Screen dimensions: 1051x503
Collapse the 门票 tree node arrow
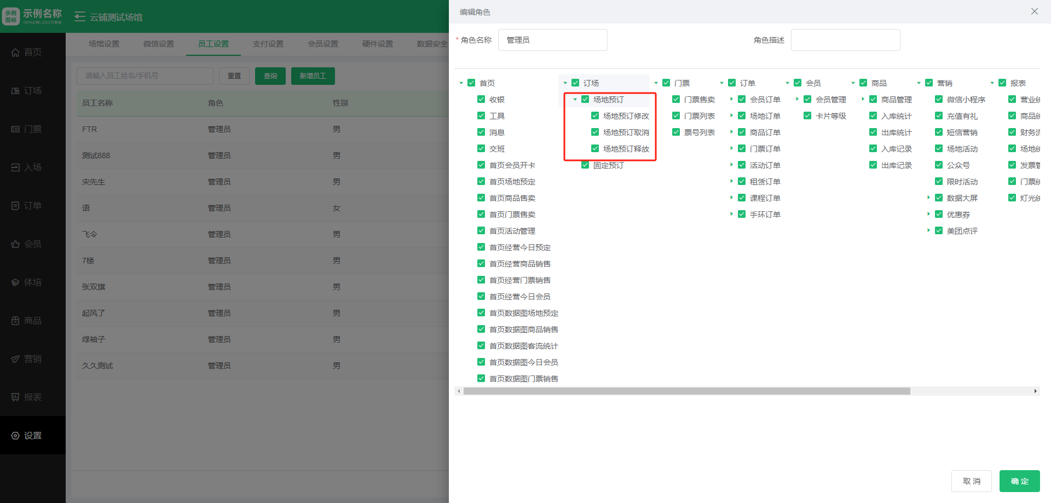tap(656, 83)
